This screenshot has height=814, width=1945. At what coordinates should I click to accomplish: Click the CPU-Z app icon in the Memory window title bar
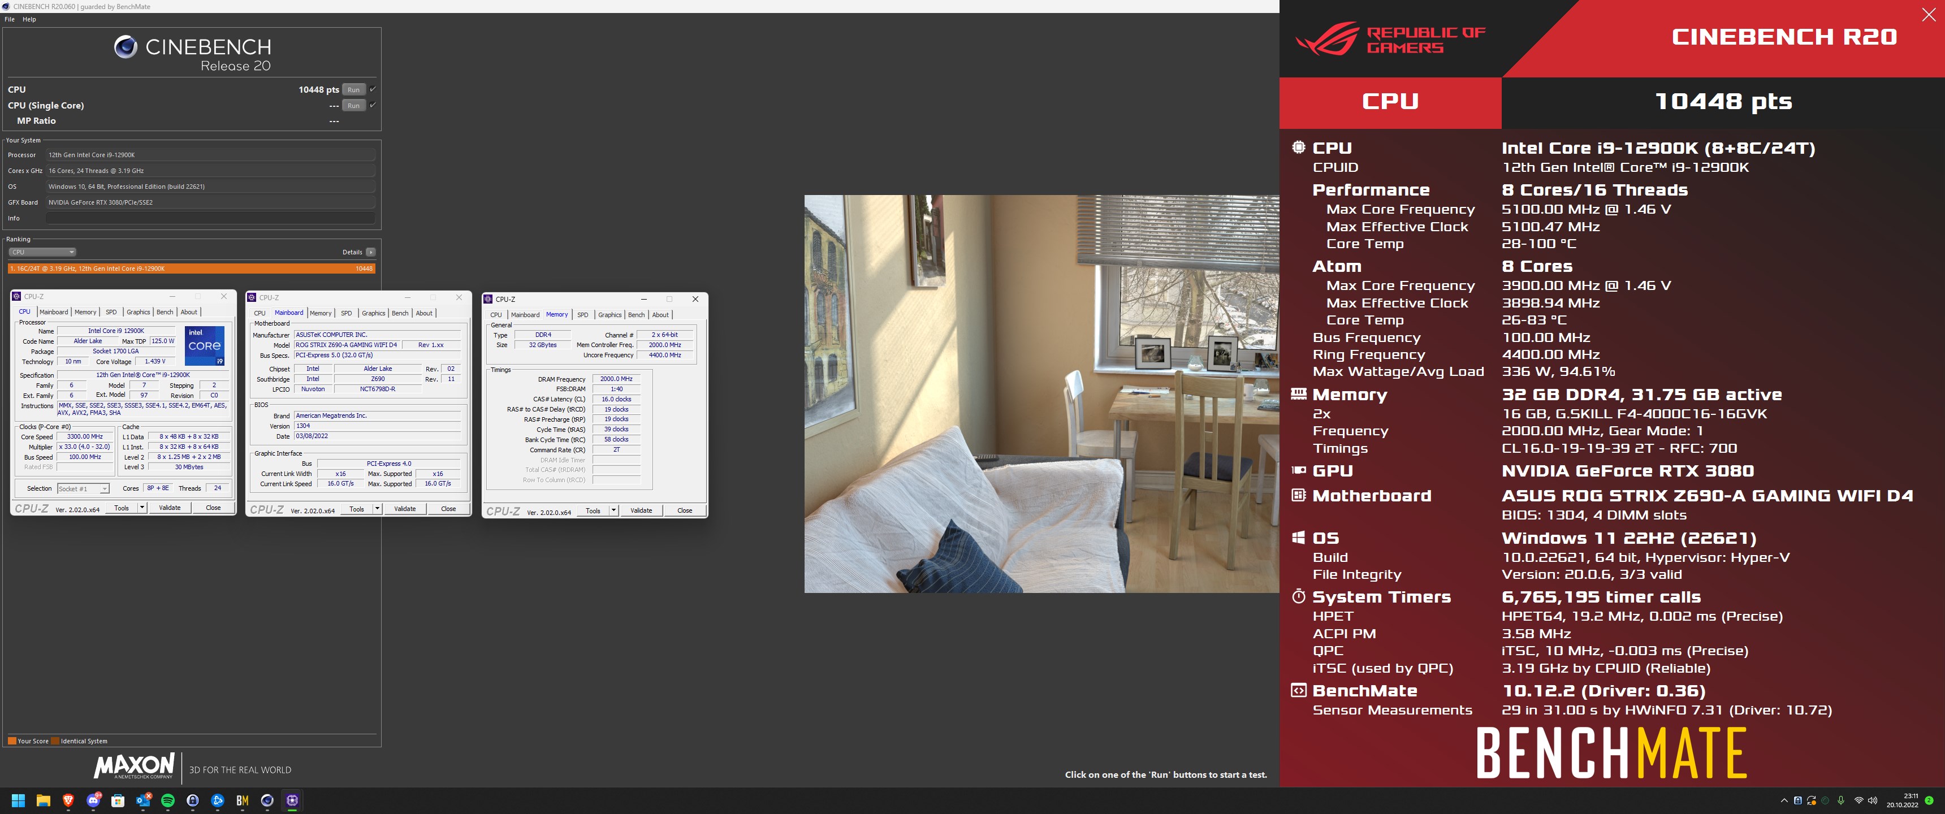(488, 299)
